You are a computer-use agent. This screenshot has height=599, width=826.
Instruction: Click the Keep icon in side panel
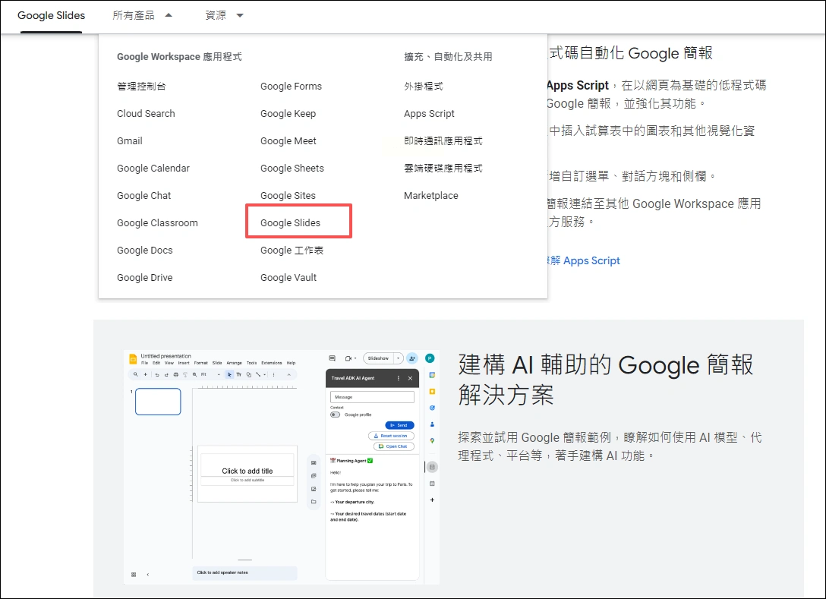pos(432,392)
